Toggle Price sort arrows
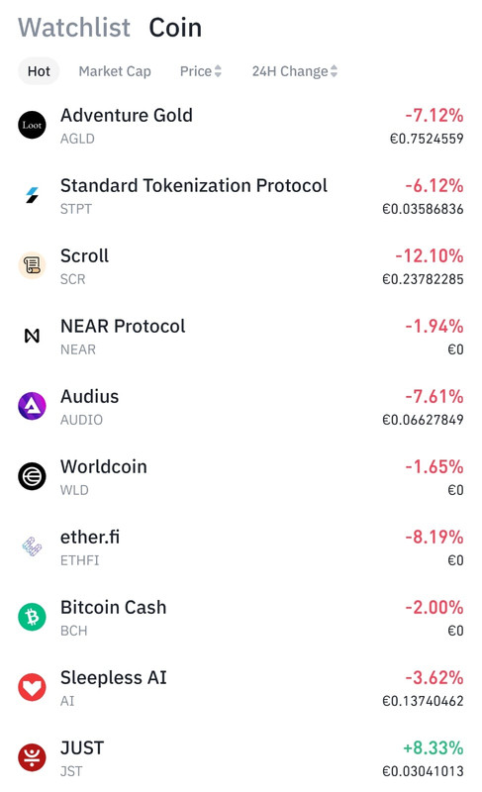The width and height of the screenshot is (482, 792). pyautogui.click(x=218, y=71)
